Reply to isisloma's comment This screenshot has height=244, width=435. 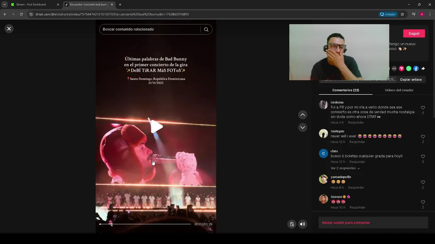point(356,123)
